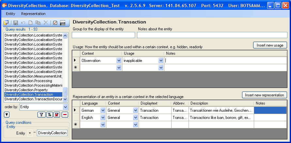Click the Group for the display field
Image resolution: width=291 pixels, height=143 pixels.
[103, 35]
